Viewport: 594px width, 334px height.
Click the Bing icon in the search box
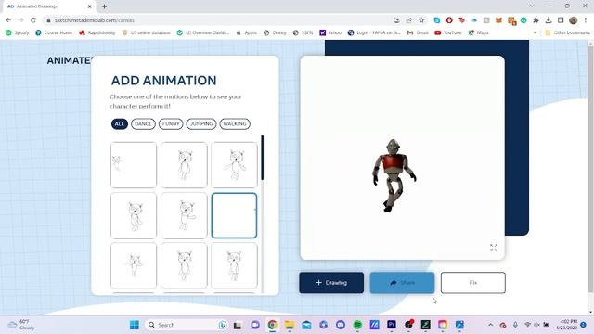pos(223,325)
